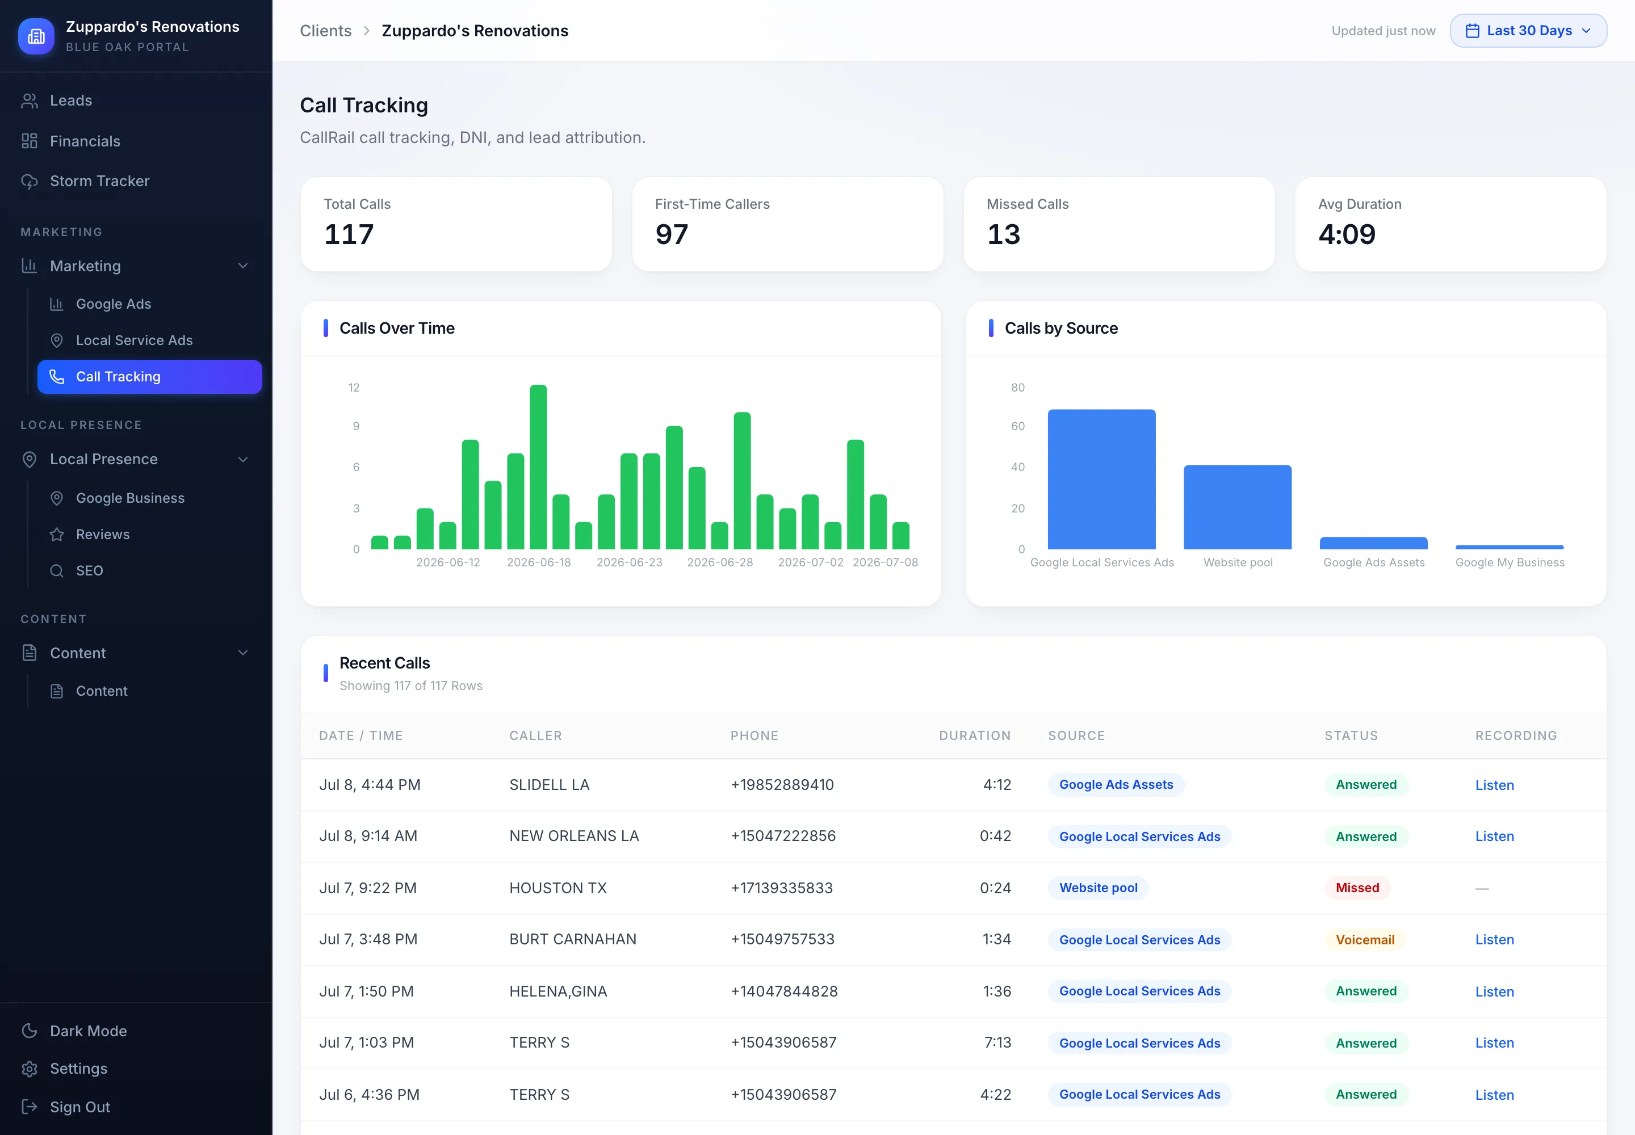
Task: Click the Google Ads Assets source badge
Action: [x=1116, y=784]
